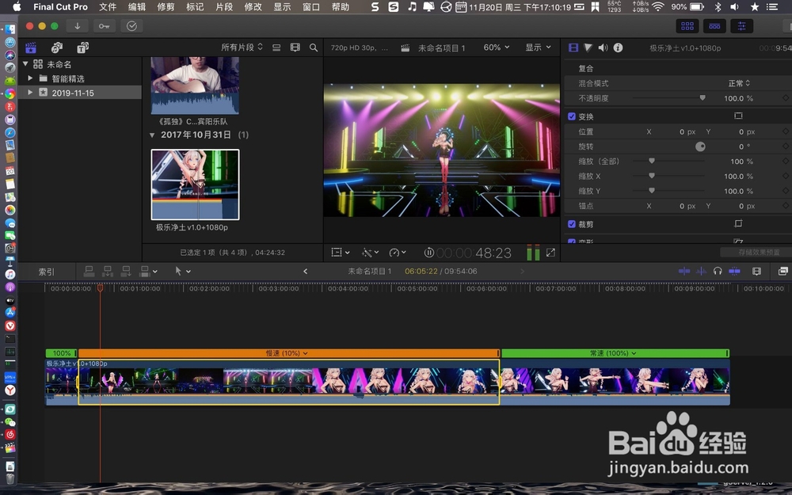Viewport: 792px width, 495px height.
Task: Open the 修改 menu
Action: [x=253, y=6]
